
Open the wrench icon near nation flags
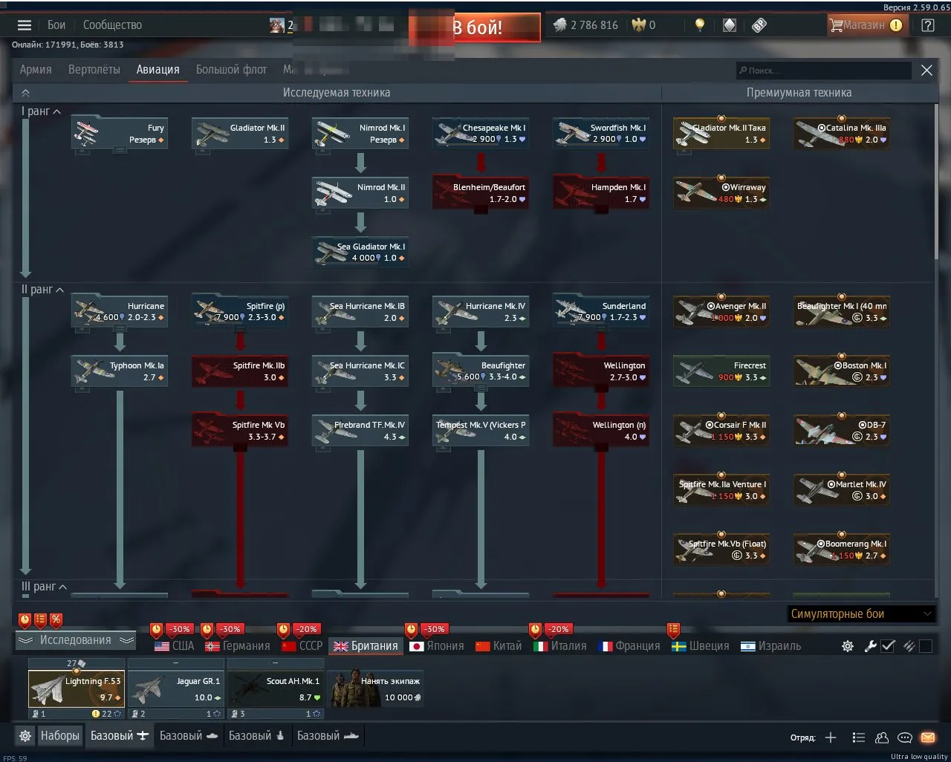pyautogui.click(x=870, y=646)
